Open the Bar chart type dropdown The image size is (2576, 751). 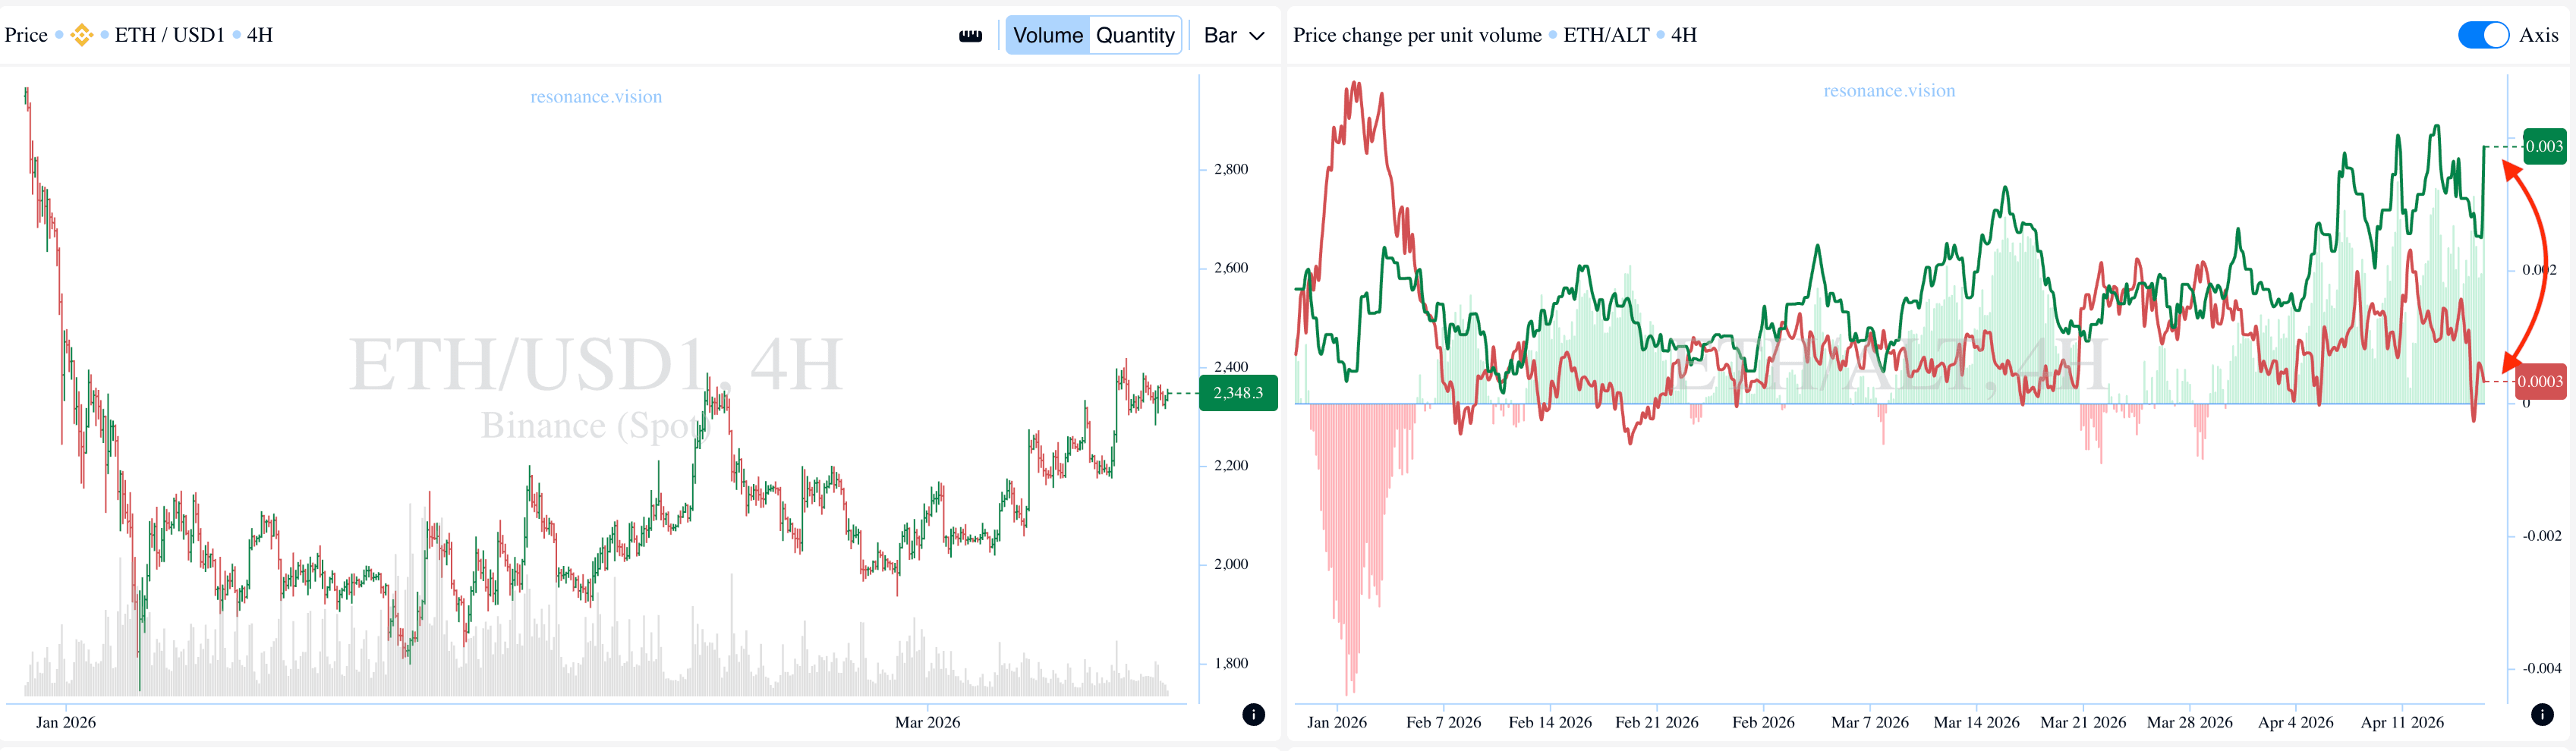pyautogui.click(x=1234, y=35)
